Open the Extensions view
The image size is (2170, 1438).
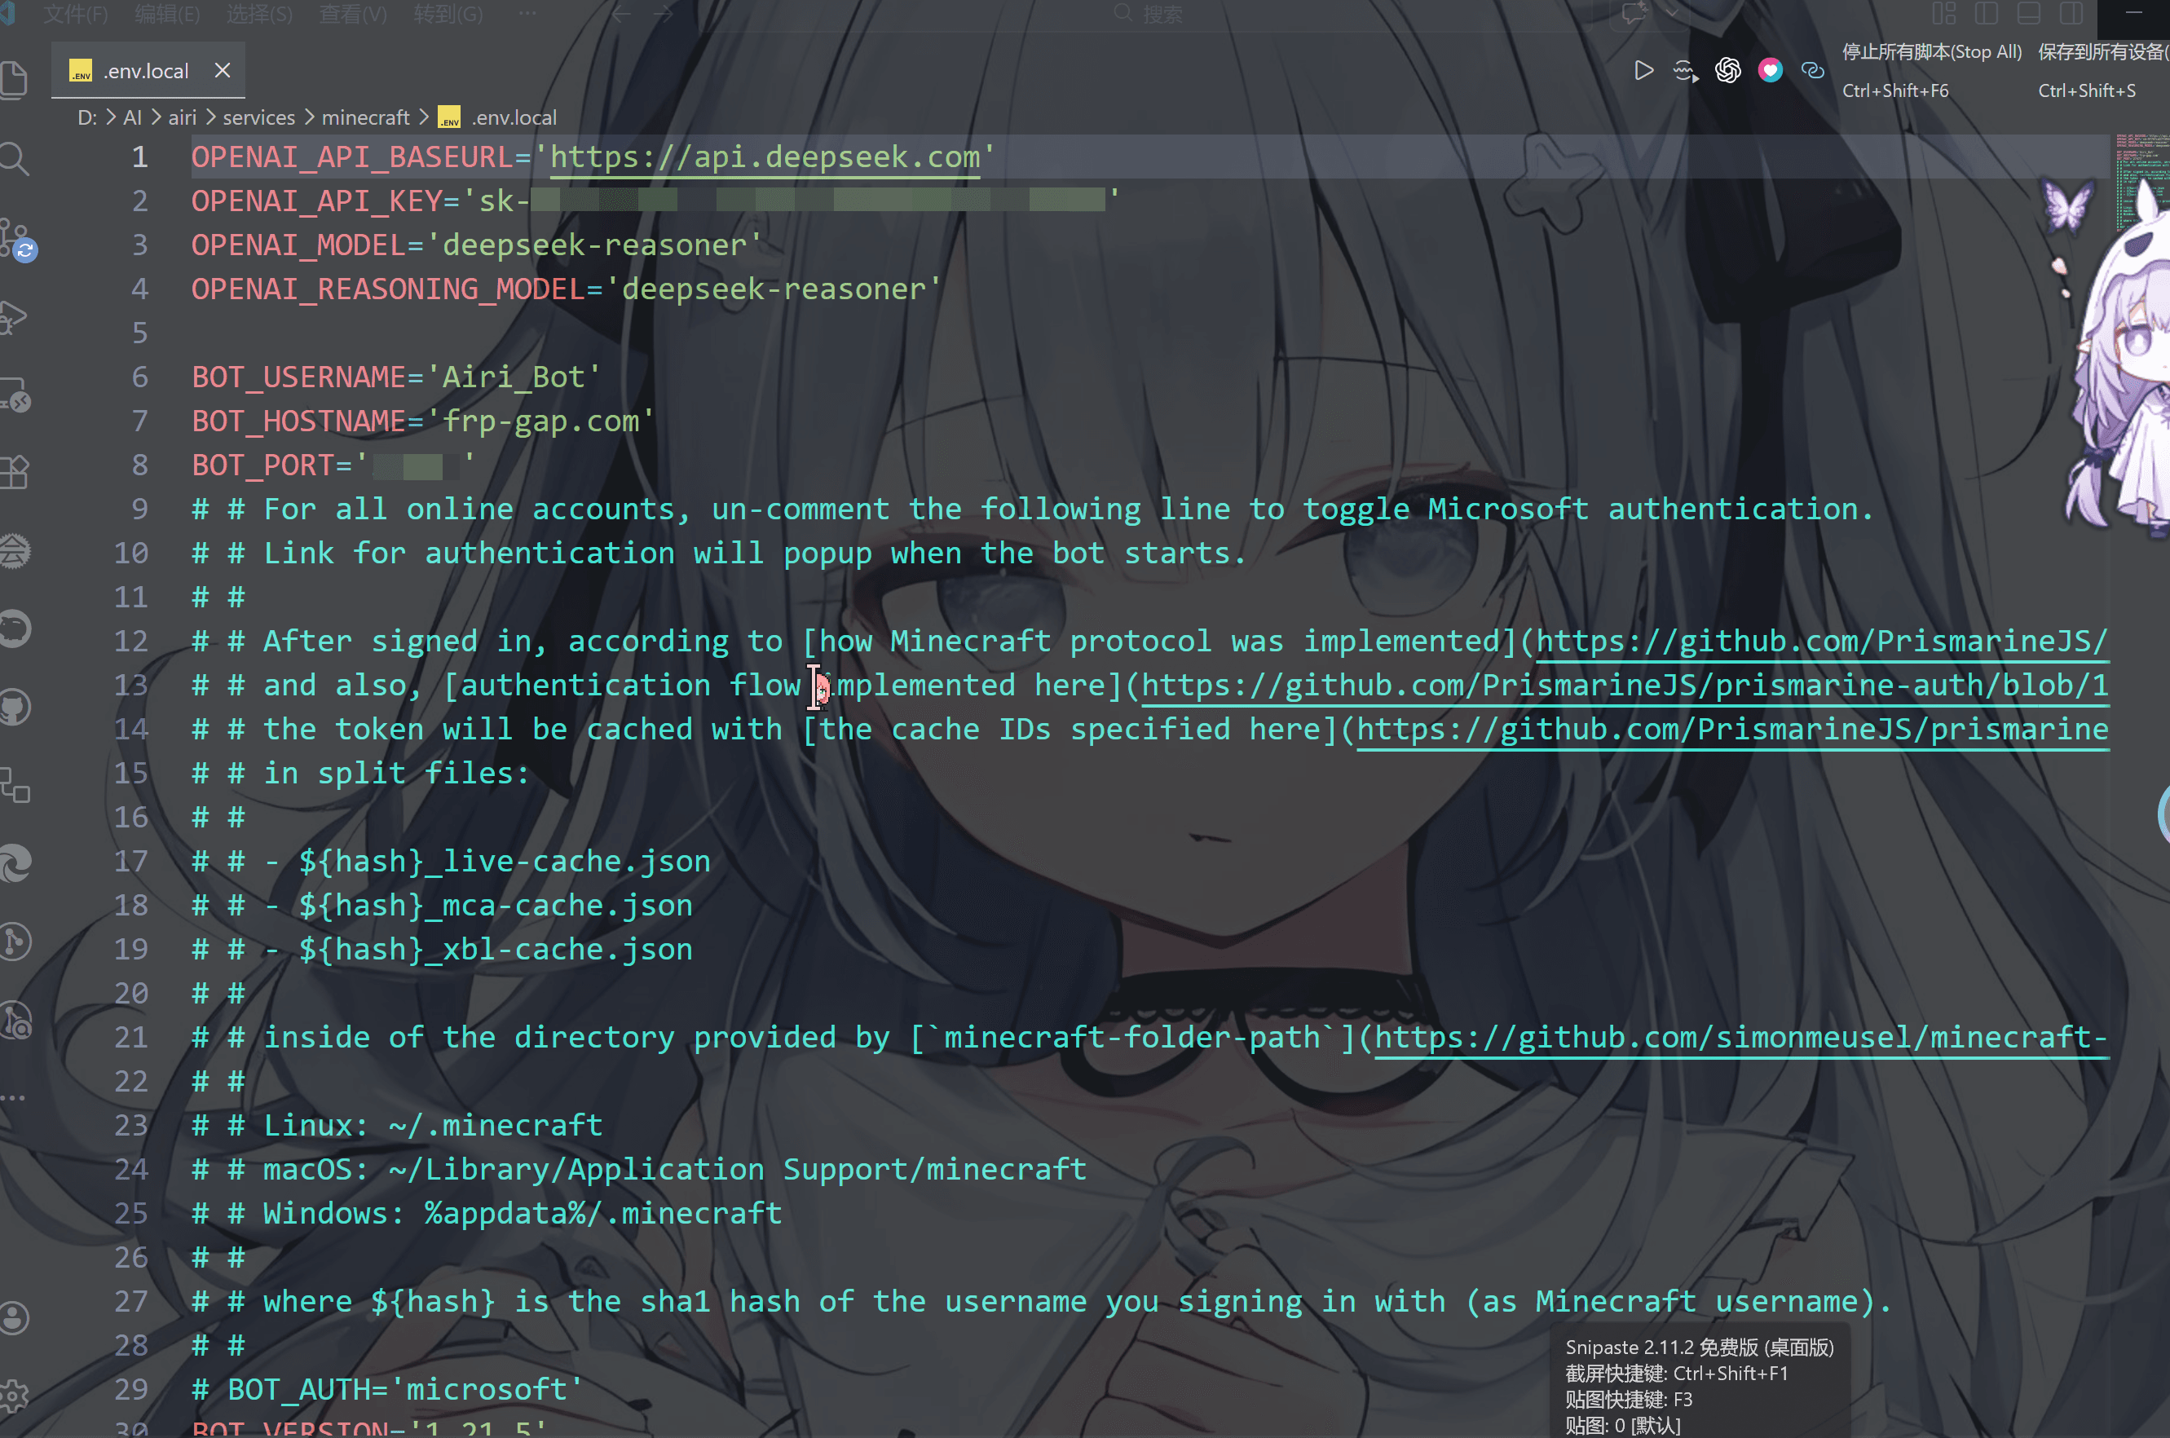pos(14,473)
